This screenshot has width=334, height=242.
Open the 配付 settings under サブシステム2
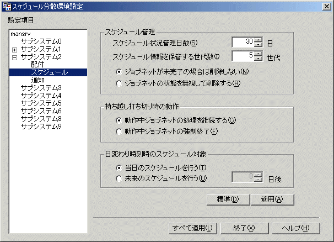[37, 65]
